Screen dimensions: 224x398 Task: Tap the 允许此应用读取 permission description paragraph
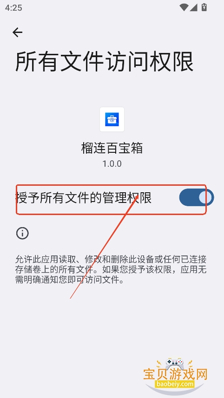click(111, 269)
